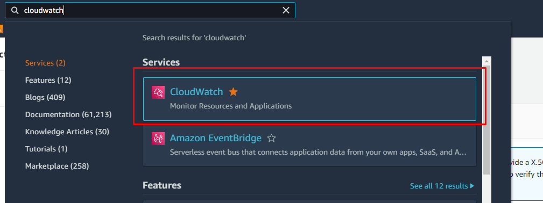Favorite Amazon EventBridge with the star
Viewport: 543px width, 203px height.
271,139
